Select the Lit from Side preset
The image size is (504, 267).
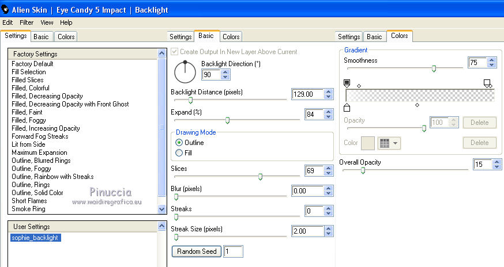coord(28,144)
